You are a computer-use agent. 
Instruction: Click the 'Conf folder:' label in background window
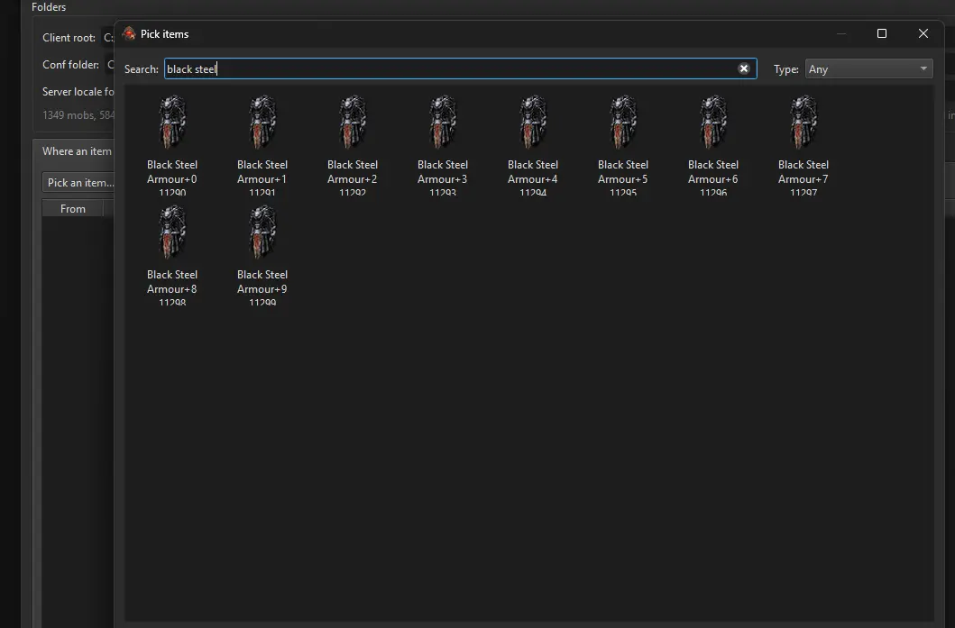coord(70,65)
